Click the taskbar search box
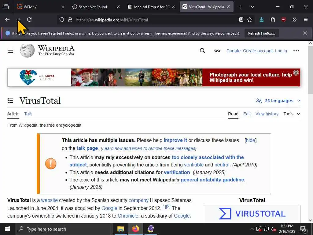The image size is (313, 235). 64,229
